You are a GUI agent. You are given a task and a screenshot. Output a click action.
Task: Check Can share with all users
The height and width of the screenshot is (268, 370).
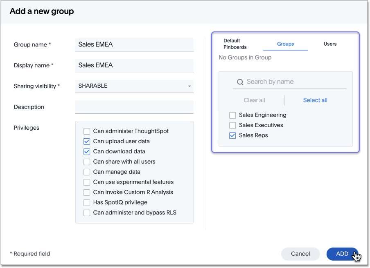point(87,162)
